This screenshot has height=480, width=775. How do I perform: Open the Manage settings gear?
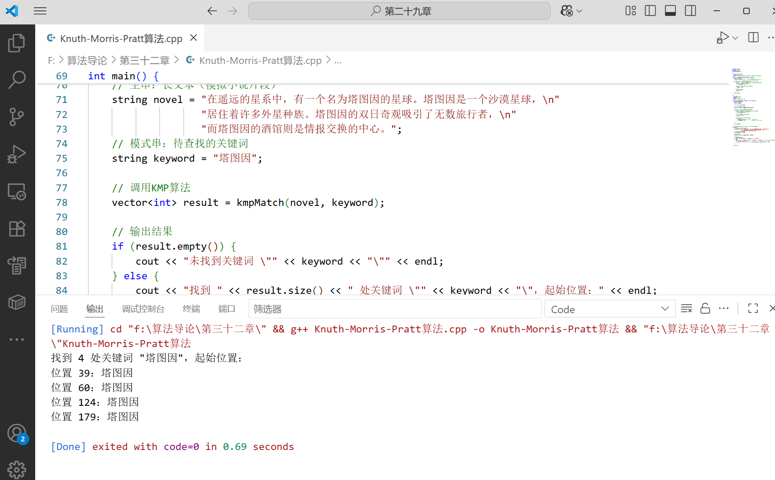pos(17,470)
